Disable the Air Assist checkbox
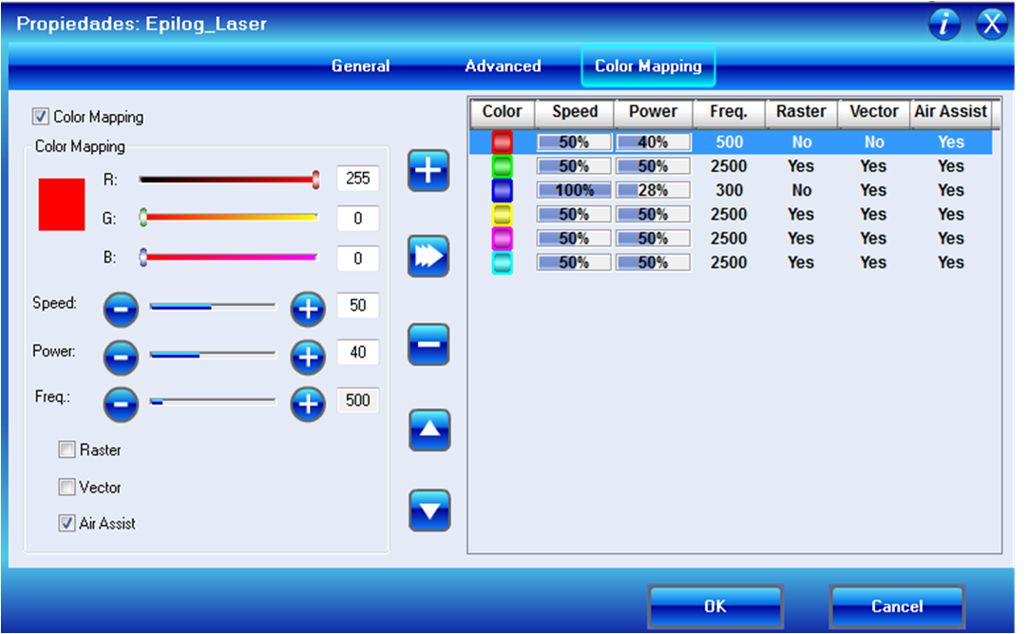Screen dimensions: 1027x634 (x=67, y=523)
